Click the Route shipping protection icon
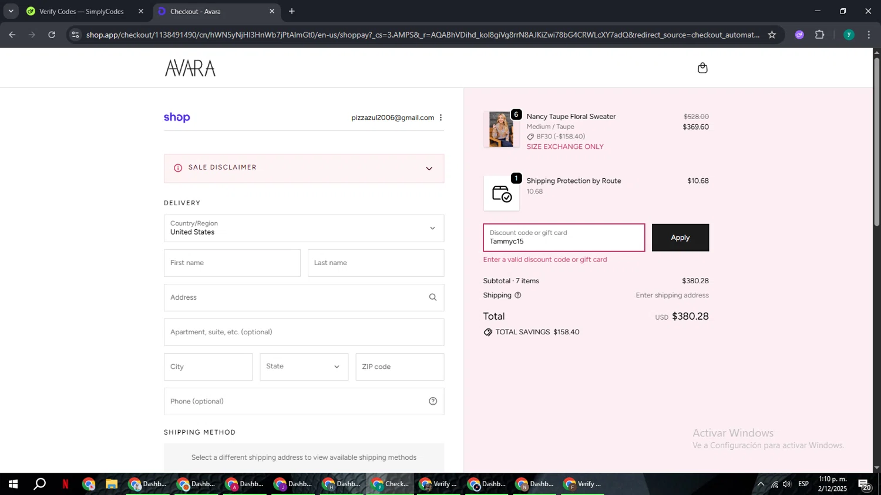881x495 pixels. click(x=502, y=193)
